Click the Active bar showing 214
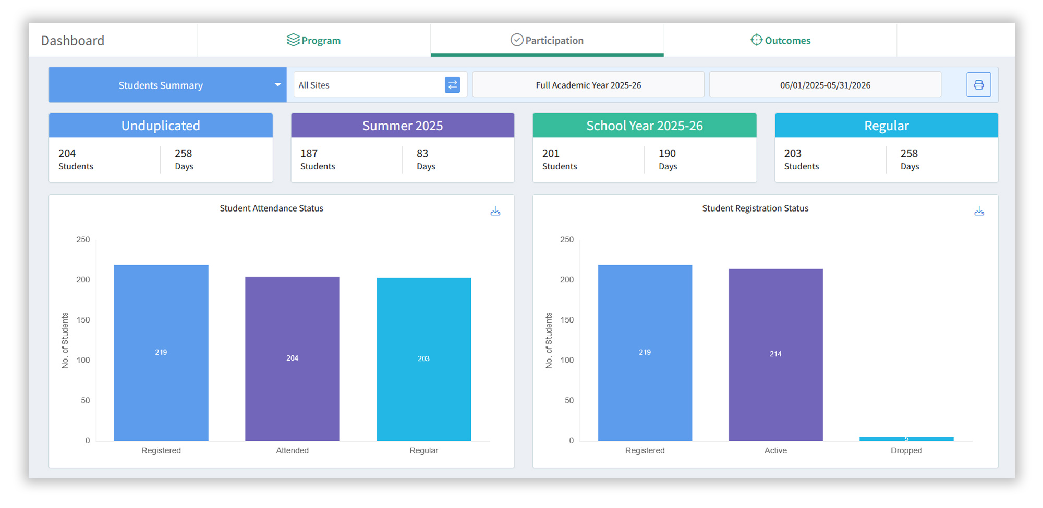 775,354
